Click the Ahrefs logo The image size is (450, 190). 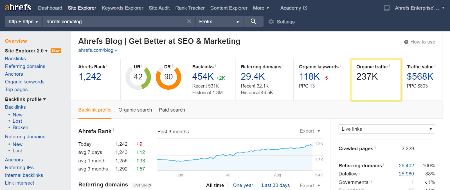[x=18, y=8]
